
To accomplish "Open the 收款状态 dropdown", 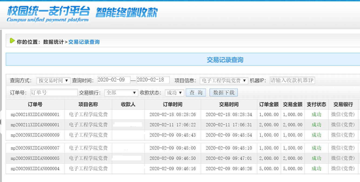I will 174,93.
